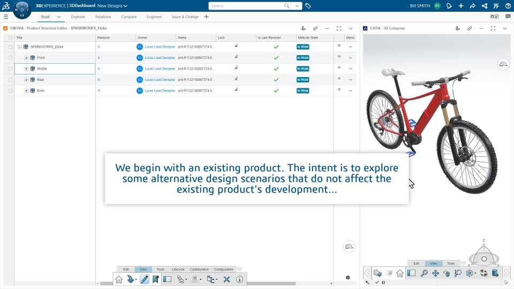Expand the Bolts tree node
Viewport: 514px width, 289px height.
[x=26, y=91]
